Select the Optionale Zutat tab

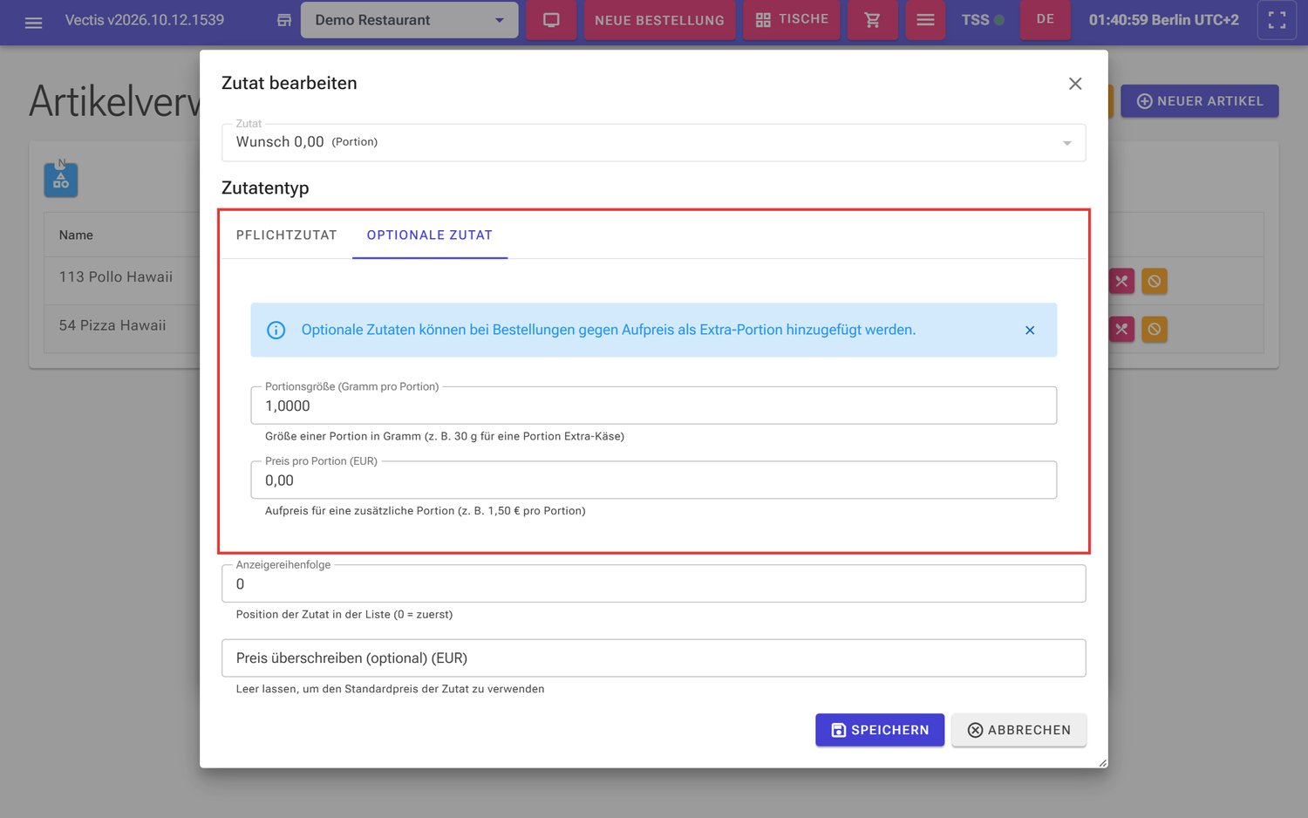tap(430, 235)
